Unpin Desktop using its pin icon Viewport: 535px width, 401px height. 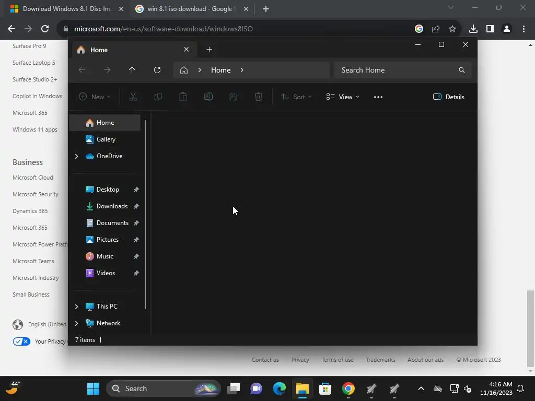(136, 190)
